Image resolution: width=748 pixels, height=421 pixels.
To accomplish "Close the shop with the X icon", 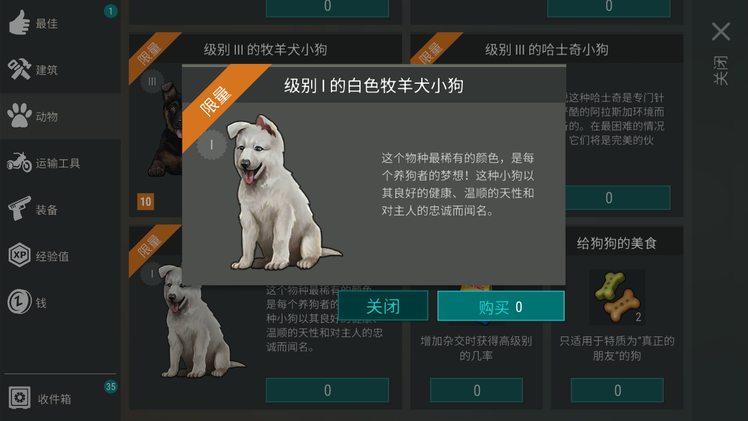I will pos(721,32).
